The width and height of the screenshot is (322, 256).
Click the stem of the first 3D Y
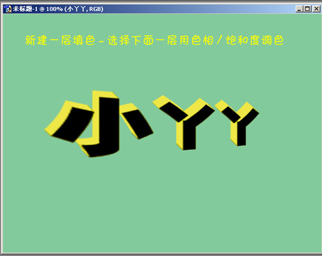(189, 134)
